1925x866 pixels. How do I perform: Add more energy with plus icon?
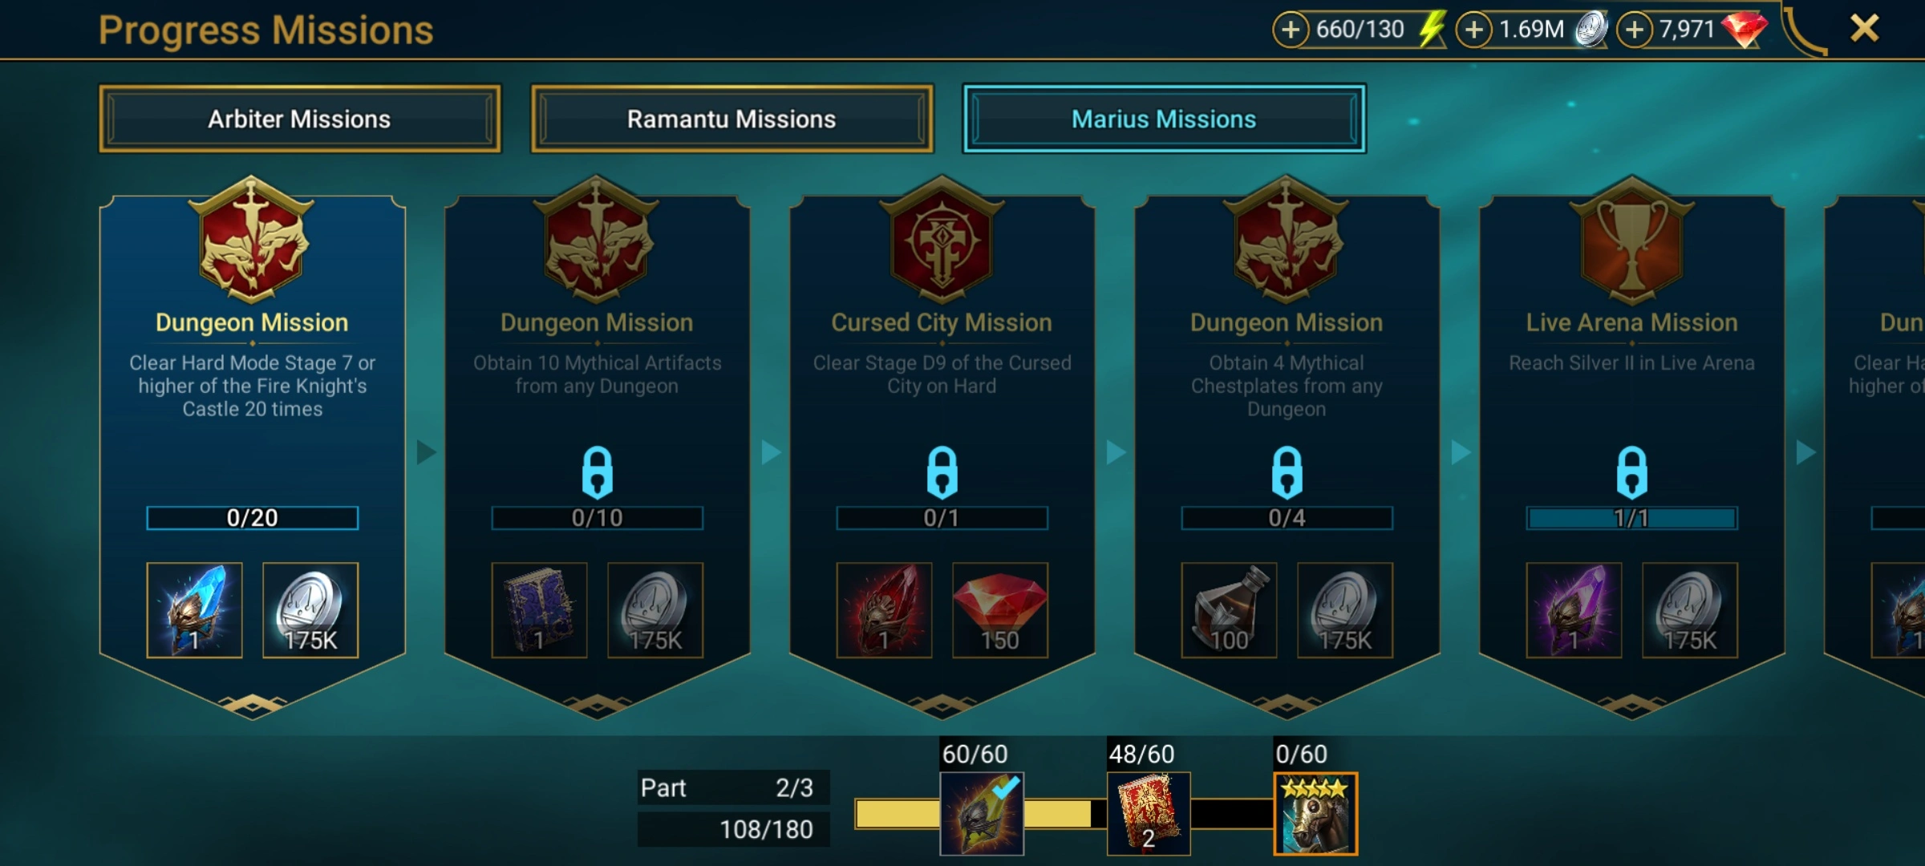click(x=1291, y=30)
